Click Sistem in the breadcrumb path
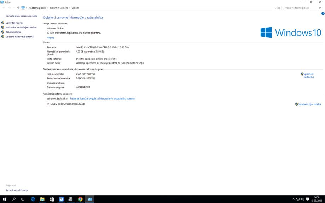325x203 pixels. click(x=75, y=8)
